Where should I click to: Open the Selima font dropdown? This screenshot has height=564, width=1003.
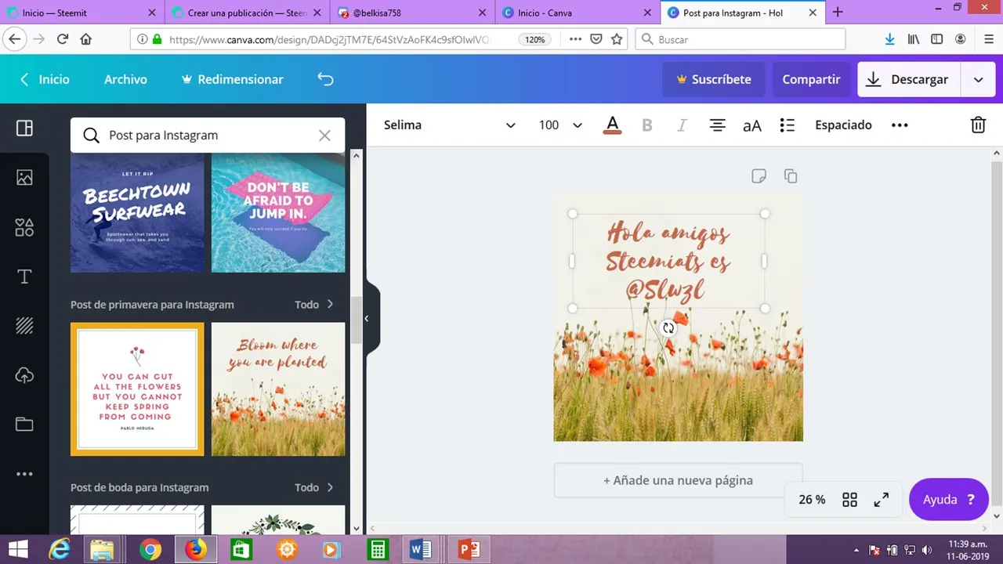(x=449, y=125)
